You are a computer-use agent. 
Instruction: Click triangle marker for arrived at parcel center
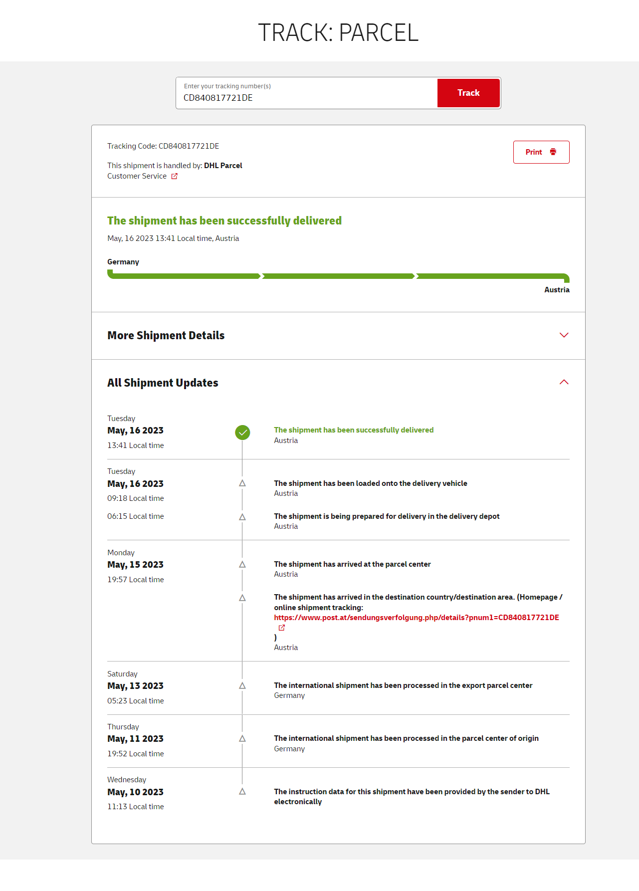(x=242, y=565)
